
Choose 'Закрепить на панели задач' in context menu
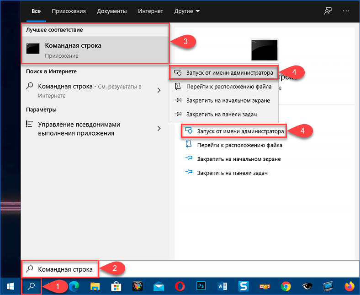tap(223, 114)
